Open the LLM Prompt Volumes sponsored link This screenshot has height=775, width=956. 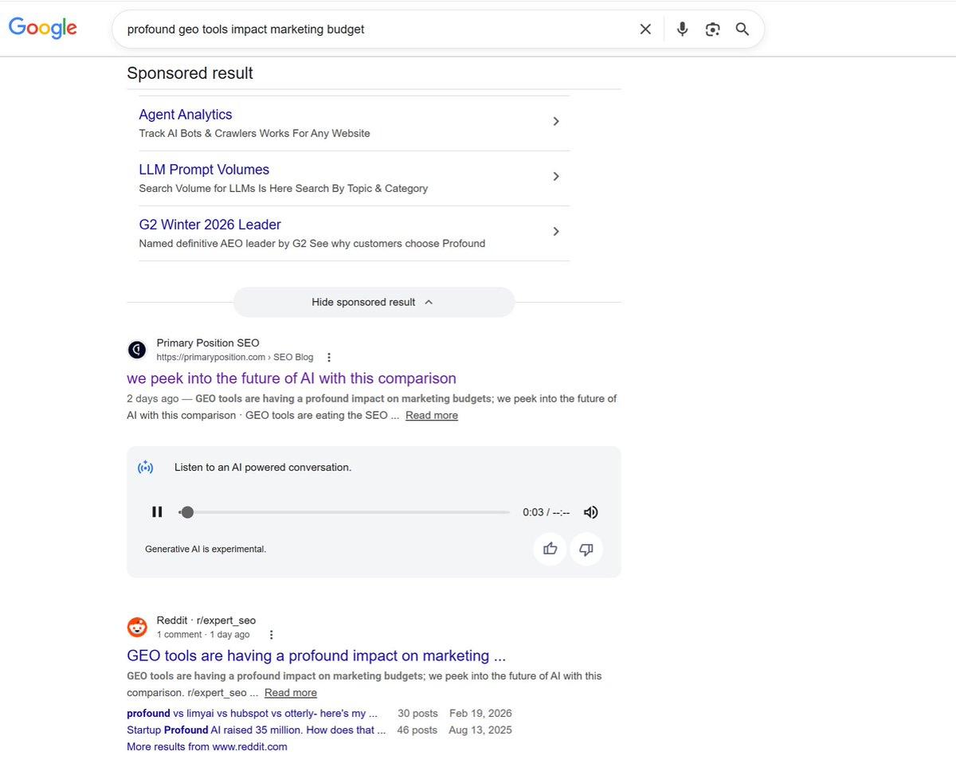coord(204,169)
